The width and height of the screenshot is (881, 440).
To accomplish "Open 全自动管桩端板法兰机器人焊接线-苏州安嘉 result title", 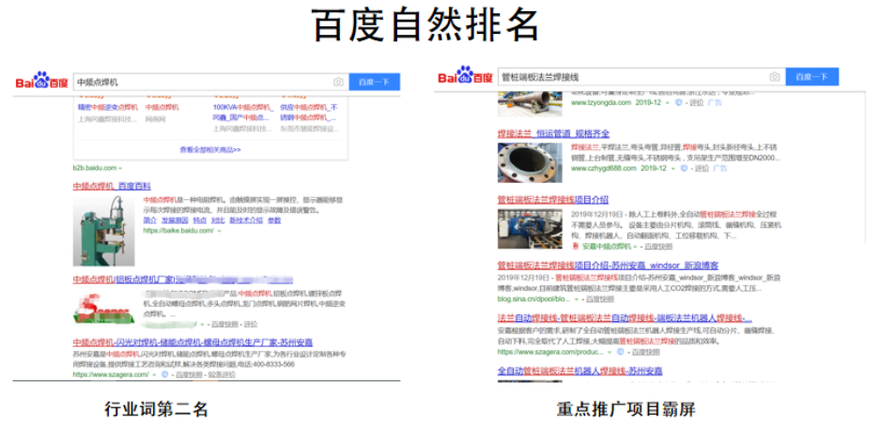I will tap(580, 371).
